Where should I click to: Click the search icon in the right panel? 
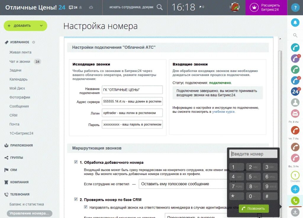click(295, 35)
